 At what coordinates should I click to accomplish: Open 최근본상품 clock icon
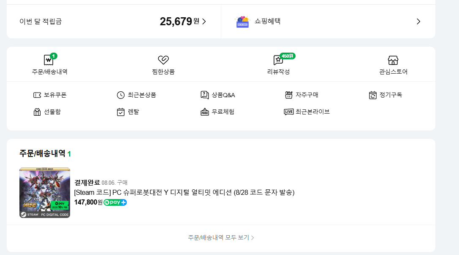[121, 95]
